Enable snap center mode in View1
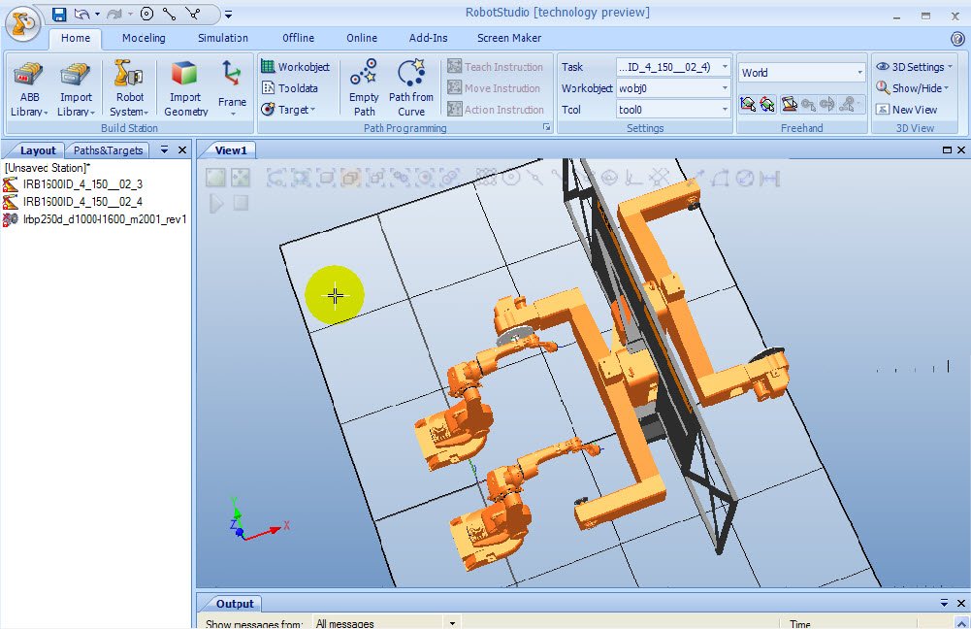This screenshot has height=629, width=971. (511, 178)
